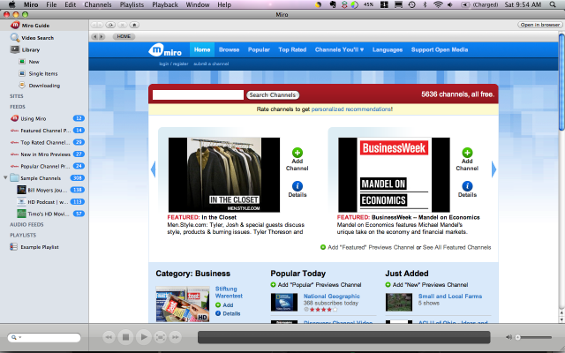Collapse the Sample Channels folder
The image size is (565, 353).
point(6,177)
